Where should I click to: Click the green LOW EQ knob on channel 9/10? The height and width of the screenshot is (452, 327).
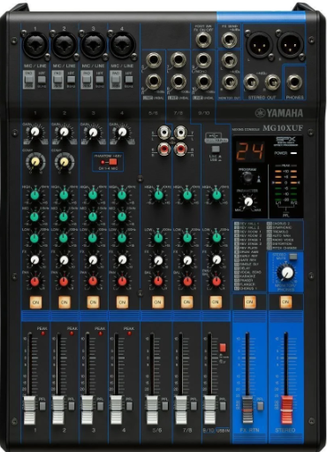tap(217, 237)
